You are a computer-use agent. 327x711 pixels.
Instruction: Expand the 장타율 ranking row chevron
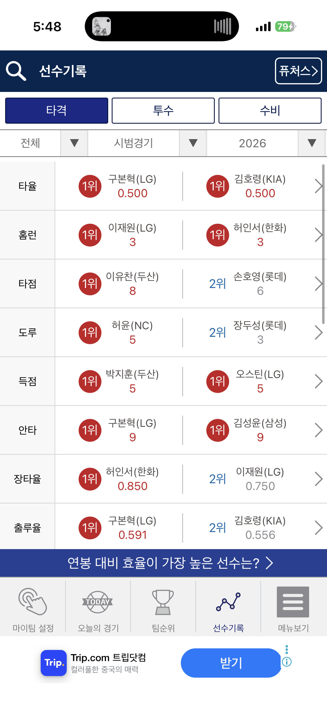point(318,479)
